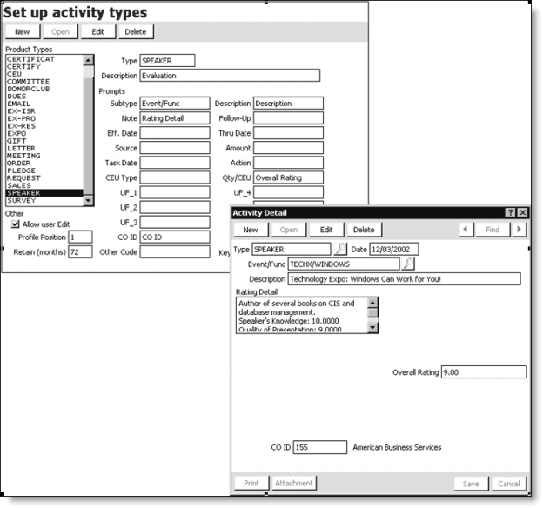Select CERTIFICAT in Product Types list
The height and width of the screenshot is (508, 543).
[44, 59]
